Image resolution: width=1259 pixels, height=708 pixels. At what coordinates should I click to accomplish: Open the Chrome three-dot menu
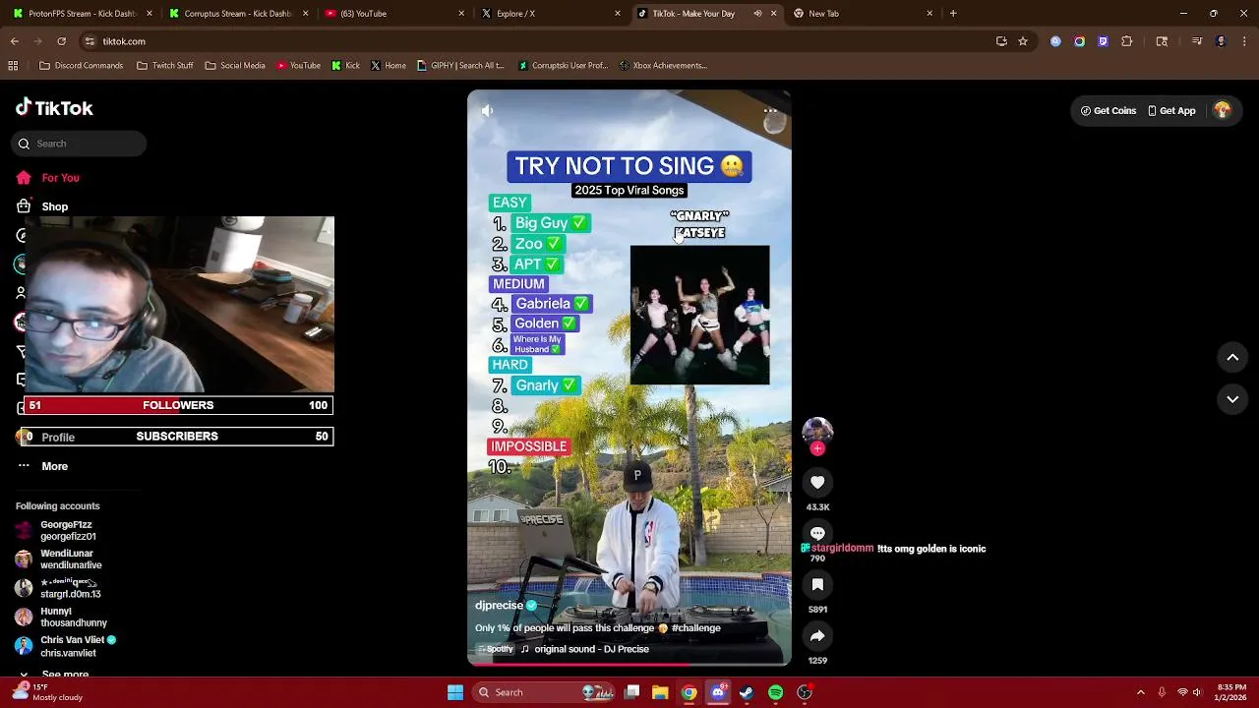click(x=1244, y=41)
